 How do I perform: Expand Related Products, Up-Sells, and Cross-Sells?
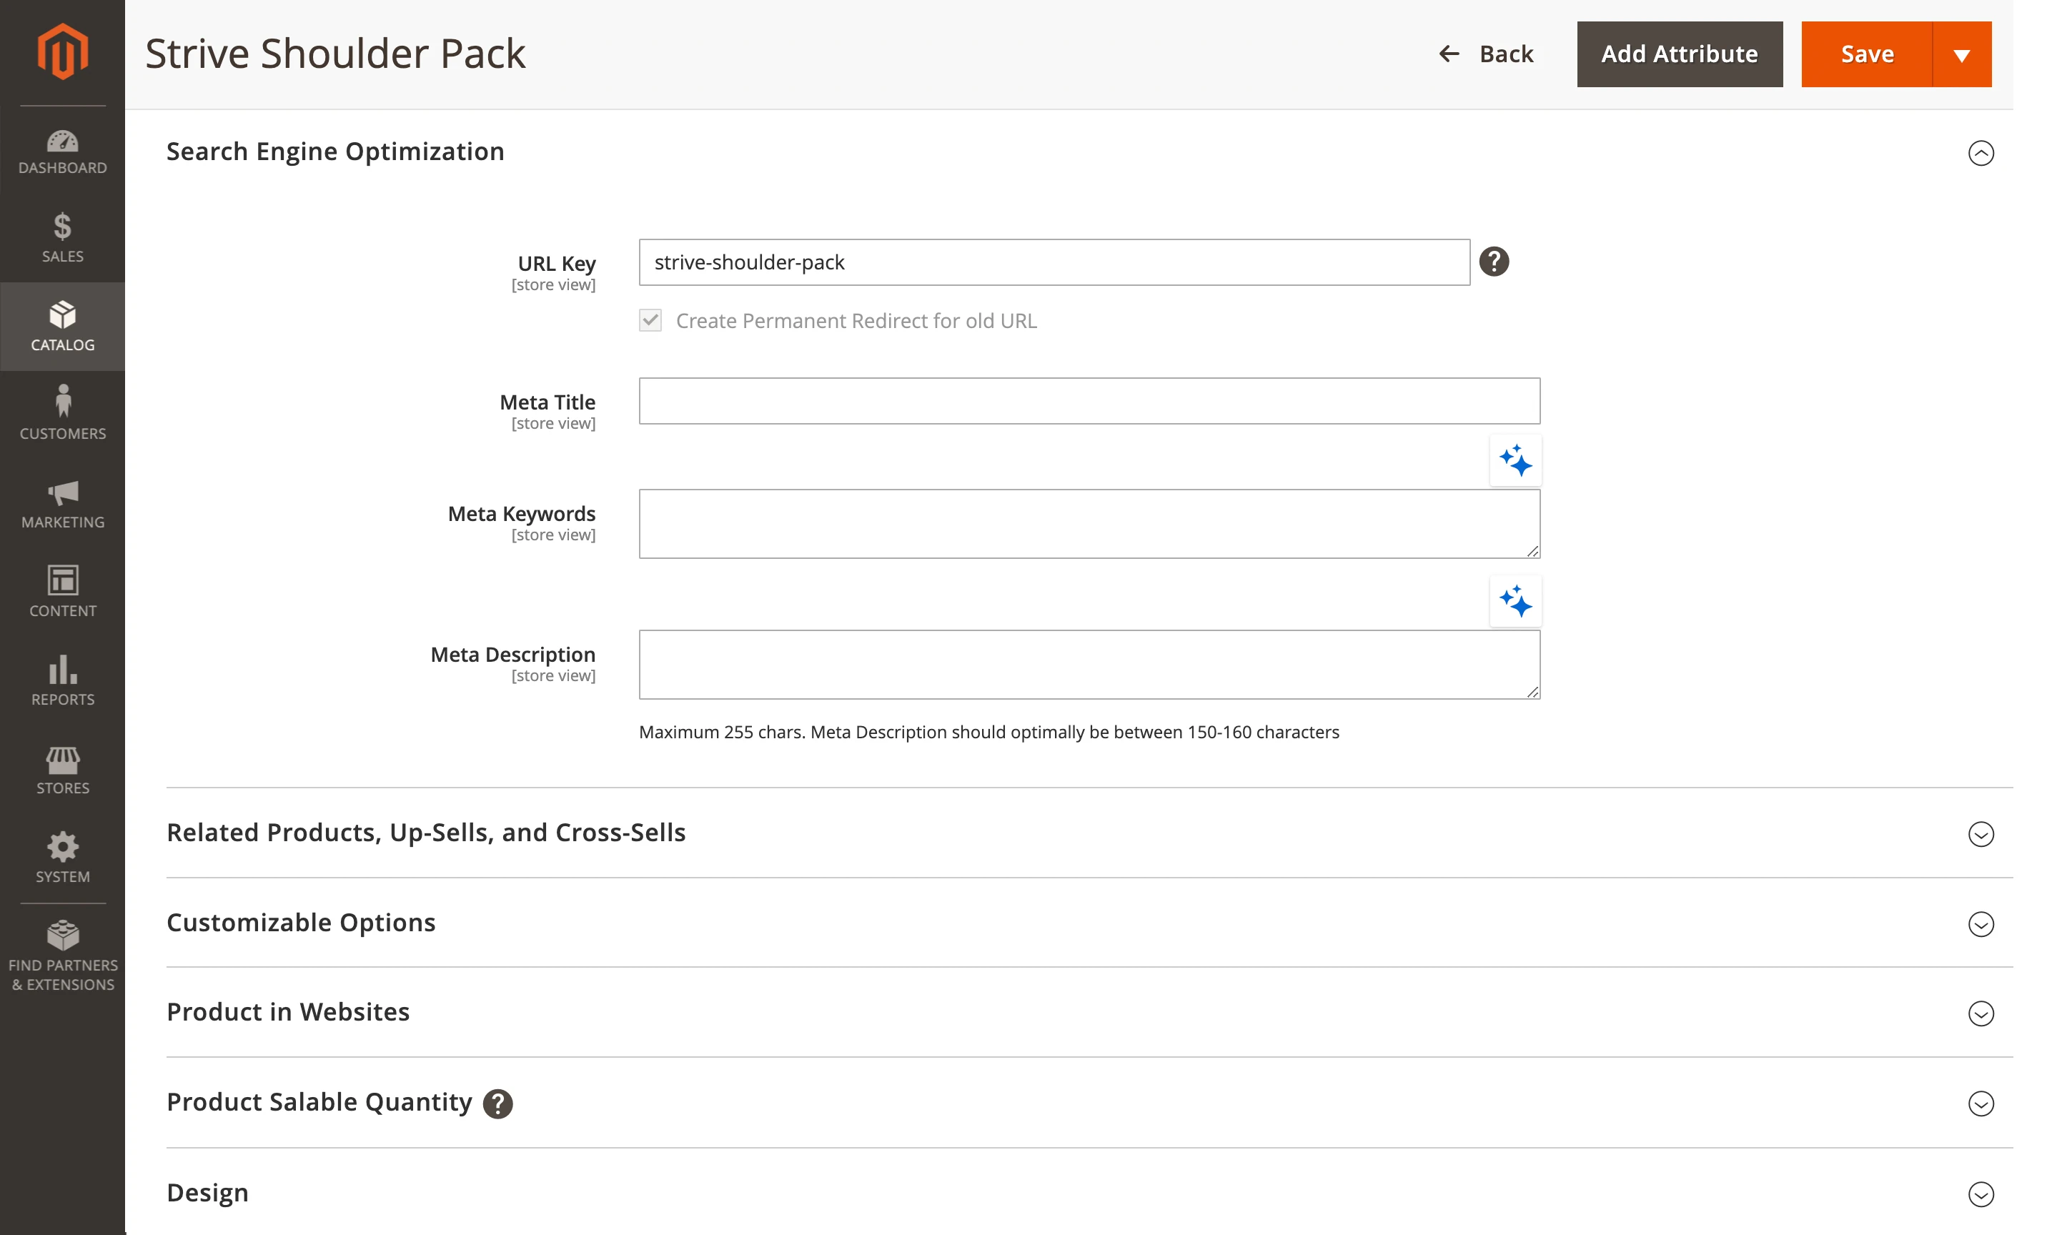1980,834
